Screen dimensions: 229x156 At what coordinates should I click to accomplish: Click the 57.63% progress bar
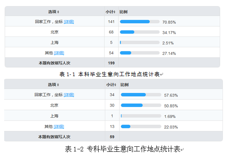coord(141,95)
